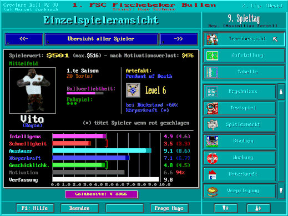Viewport: 288px width, 216px height.
Task: Go to next player with ->> button
Action: coord(179,39)
